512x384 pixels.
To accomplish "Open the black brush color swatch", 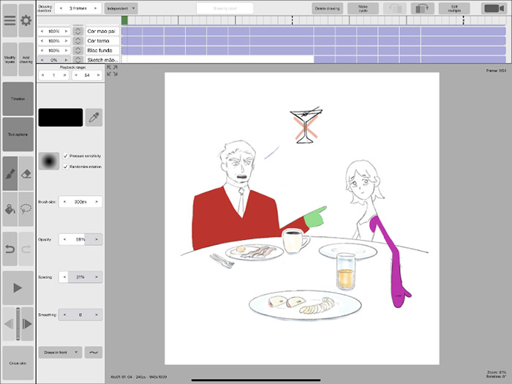I will [x=61, y=117].
